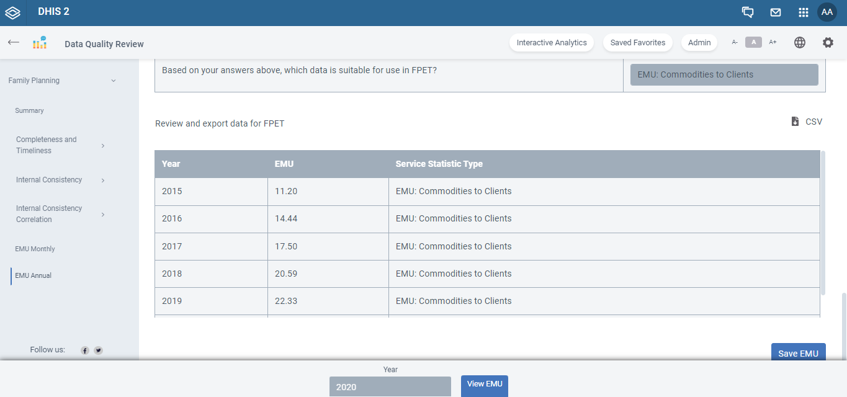Open settings with the gear icon

point(828,43)
